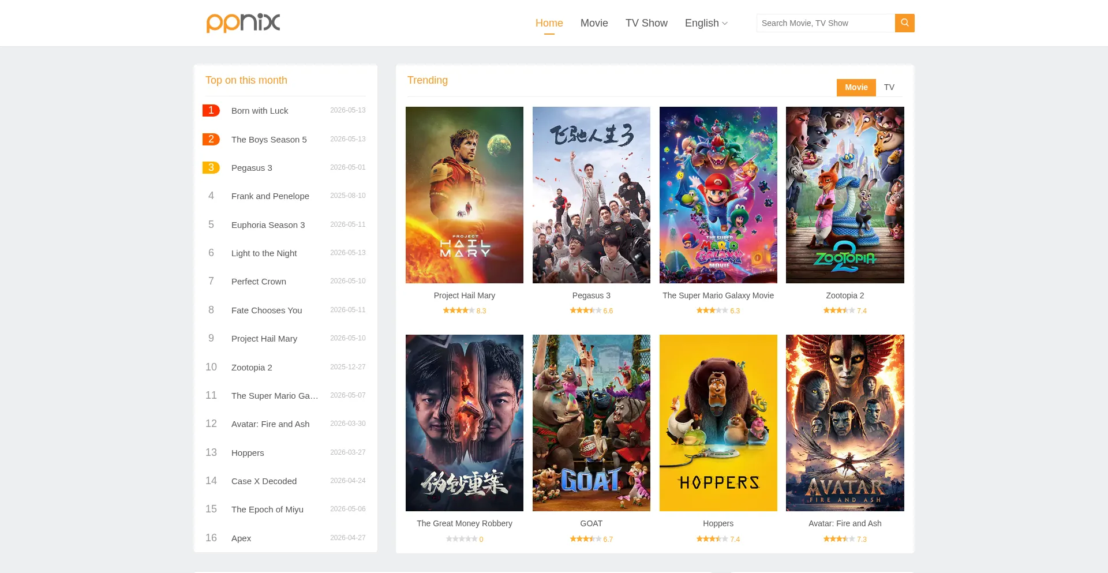
Task: Open The Great Money Robbery poster
Action: 464,423
